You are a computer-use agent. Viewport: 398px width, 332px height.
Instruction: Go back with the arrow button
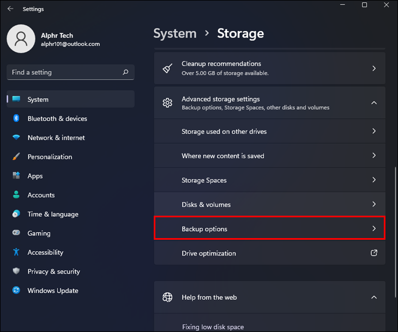coord(10,9)
